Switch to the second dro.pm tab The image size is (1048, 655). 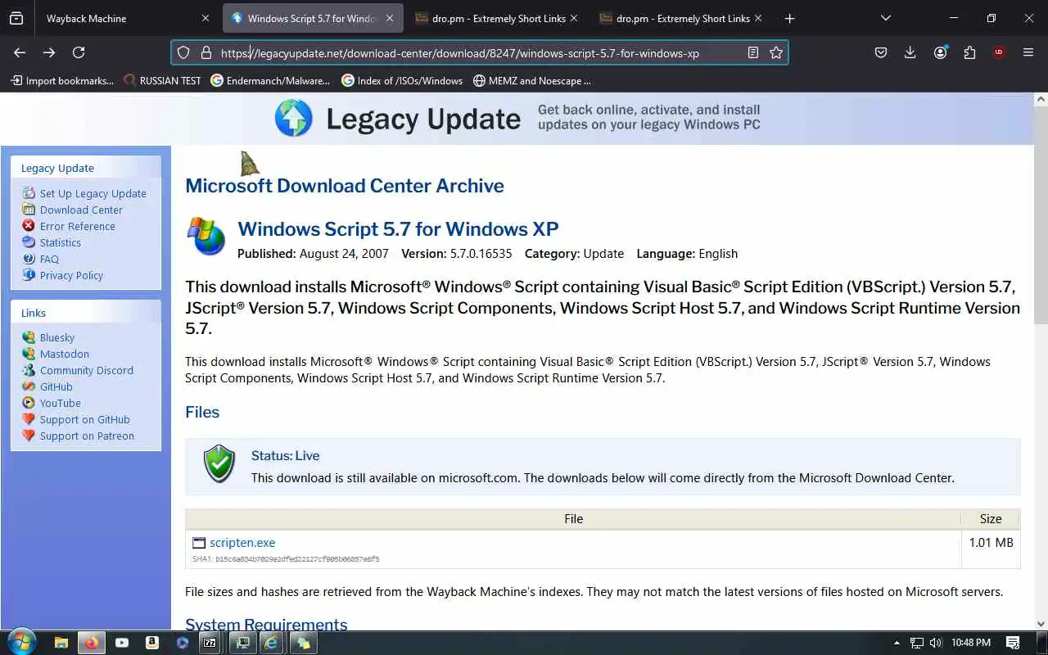(683, 18)
